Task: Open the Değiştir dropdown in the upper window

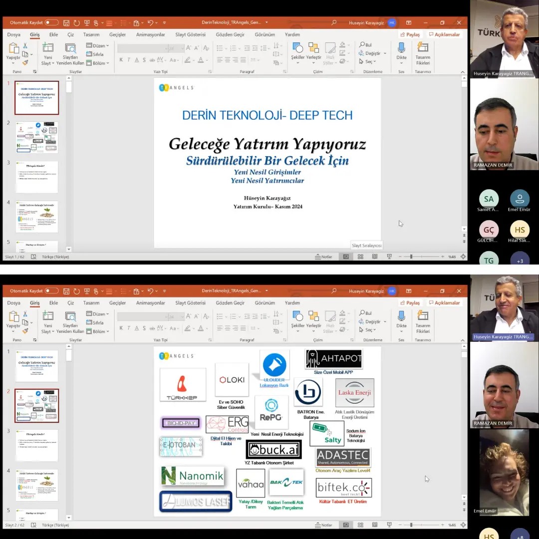Action: tap(372, 53)
